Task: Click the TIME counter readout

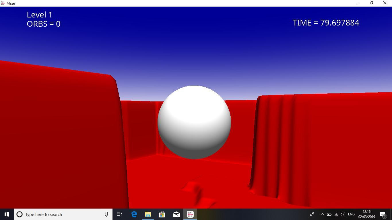Action: pyautogui.click(x=326, y=23)
